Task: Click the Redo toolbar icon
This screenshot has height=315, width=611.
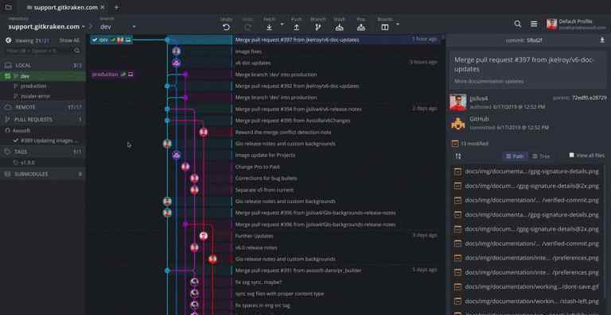Action: [x=247, y=27]
